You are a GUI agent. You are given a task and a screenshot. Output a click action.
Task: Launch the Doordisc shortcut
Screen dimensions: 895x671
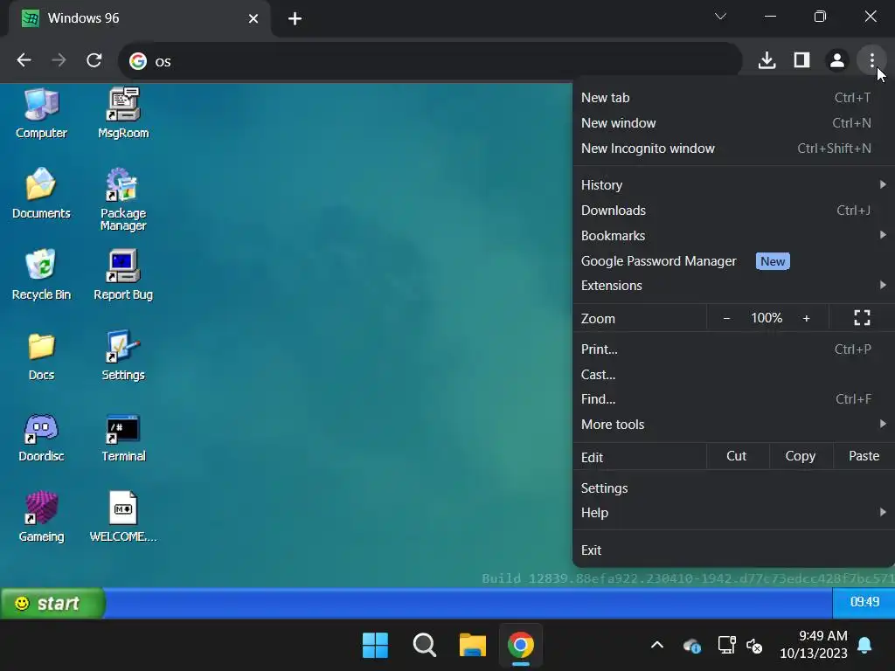point(41,437)
